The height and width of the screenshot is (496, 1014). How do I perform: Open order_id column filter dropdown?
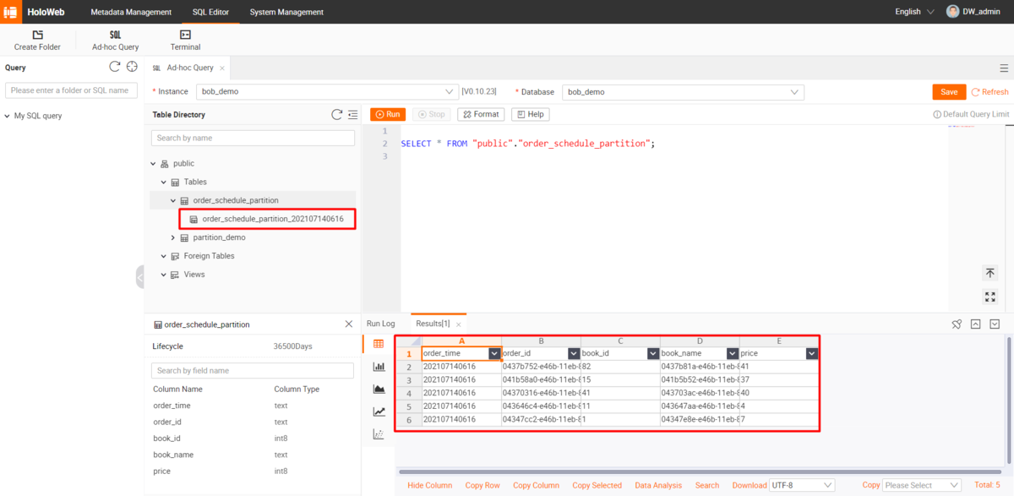coord(574,354)
